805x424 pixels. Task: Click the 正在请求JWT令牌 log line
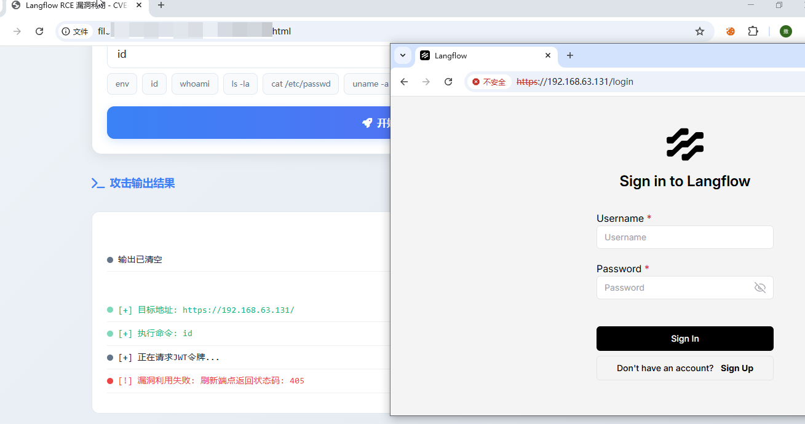tap(248, 358)
